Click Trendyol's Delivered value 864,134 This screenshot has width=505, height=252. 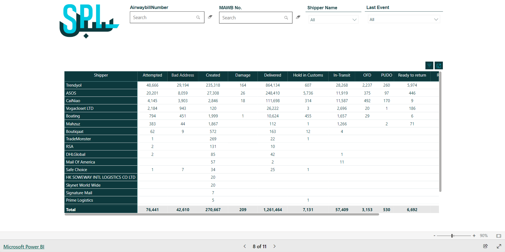point(273,85)
